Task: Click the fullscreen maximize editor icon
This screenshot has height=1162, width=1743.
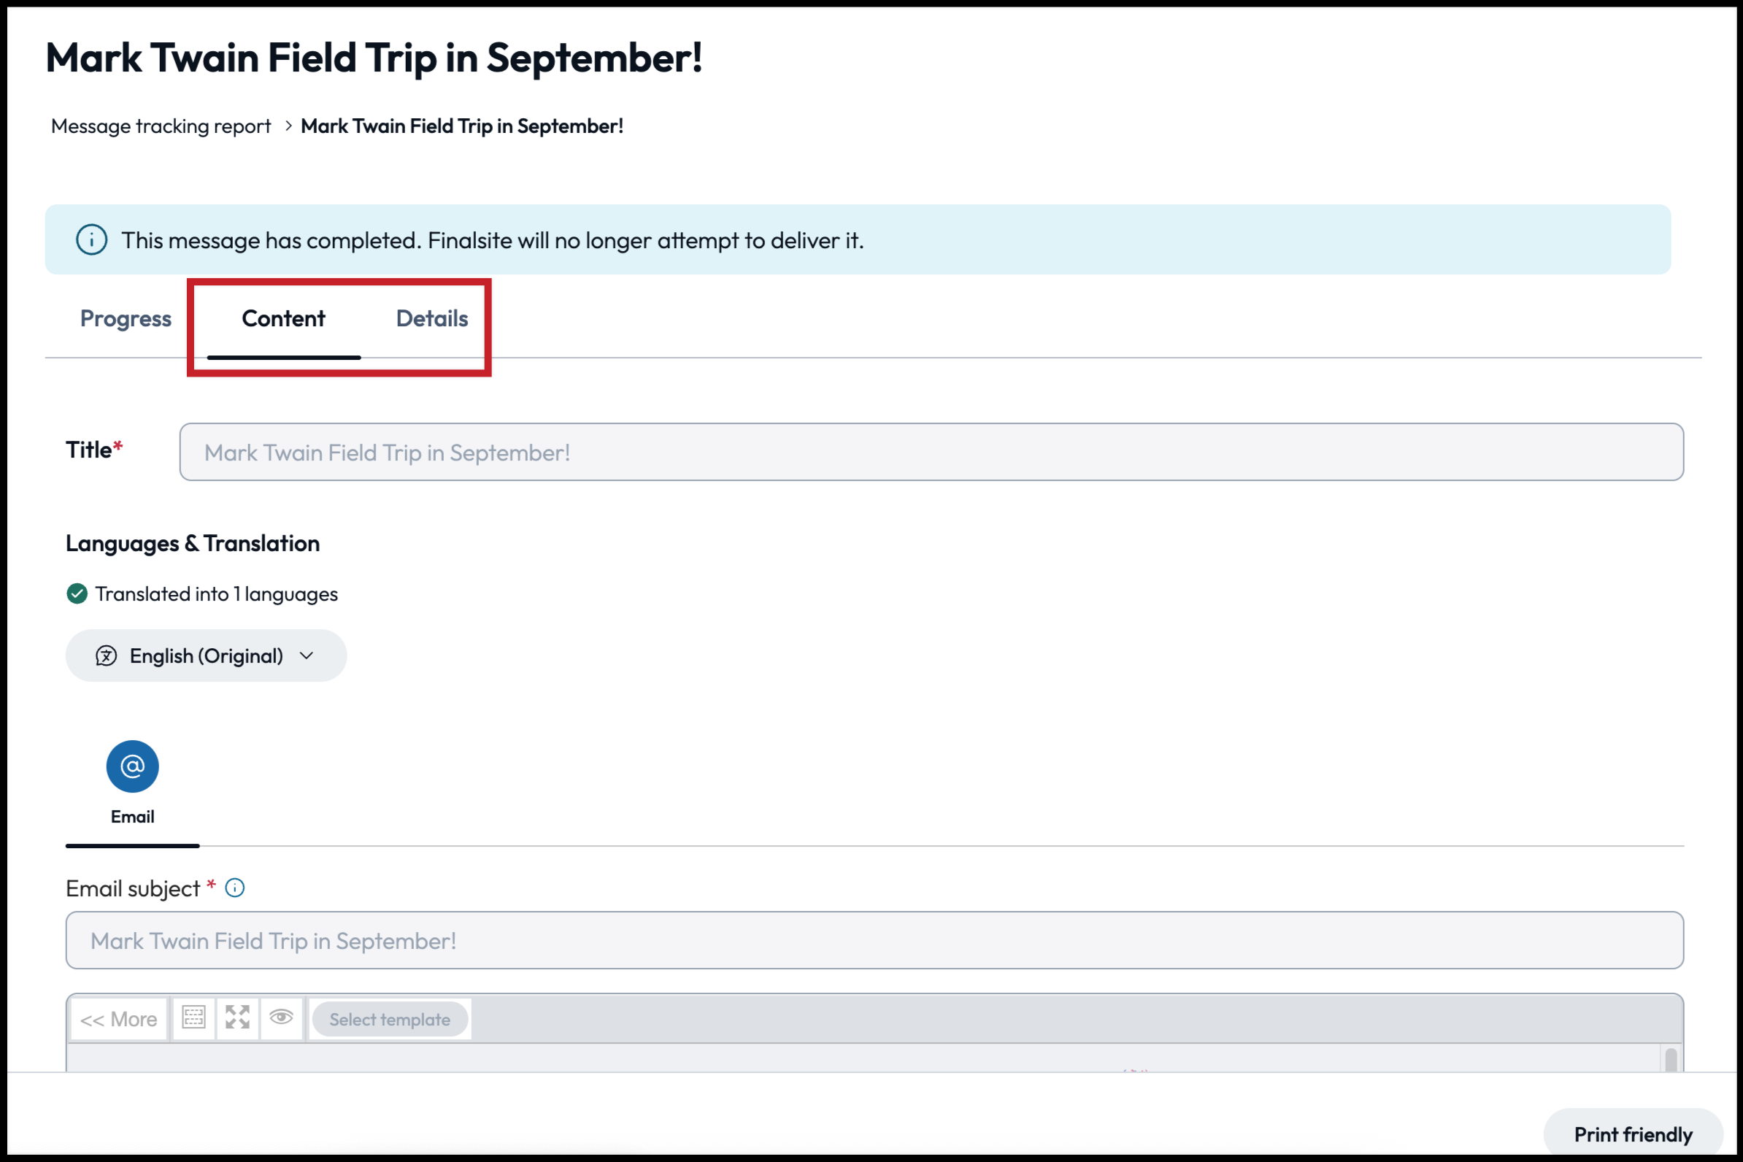Action: [237, 1018]
